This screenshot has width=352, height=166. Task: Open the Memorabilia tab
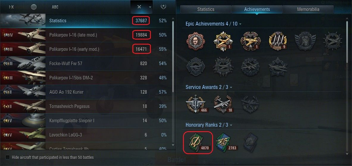tap(308, 10)
